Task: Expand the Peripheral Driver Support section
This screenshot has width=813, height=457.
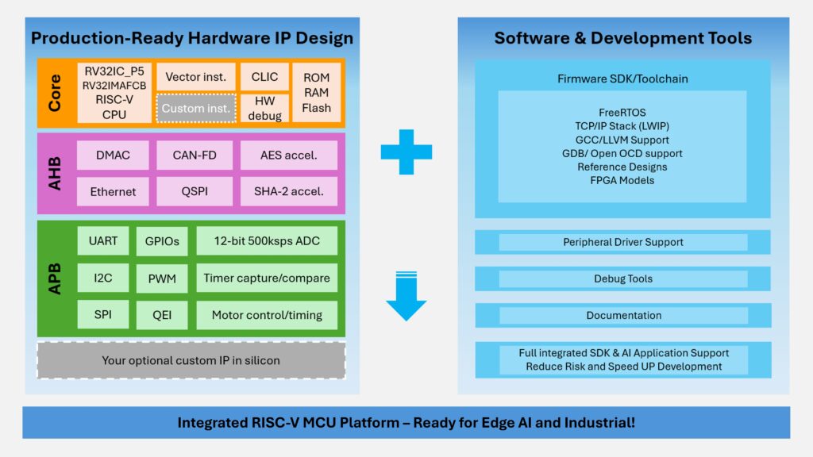Action: pos(622,242)
